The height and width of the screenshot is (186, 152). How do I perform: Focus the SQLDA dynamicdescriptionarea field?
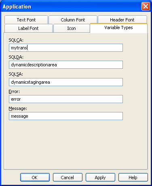(x=66, y=65)
